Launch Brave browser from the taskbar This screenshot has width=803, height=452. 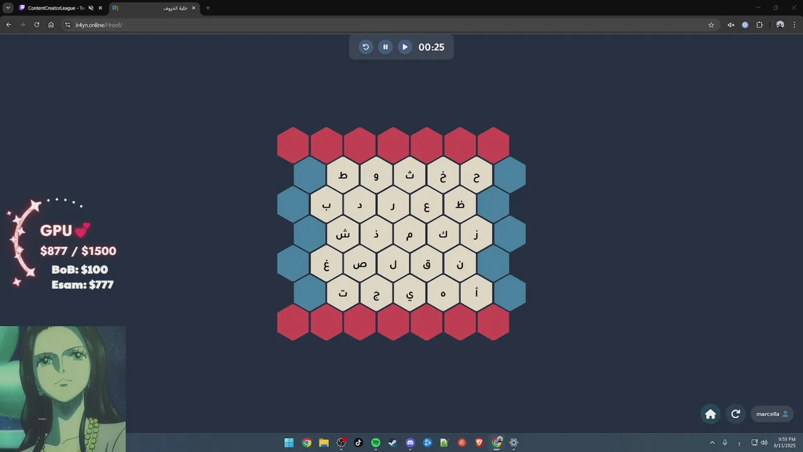[479, 443]
